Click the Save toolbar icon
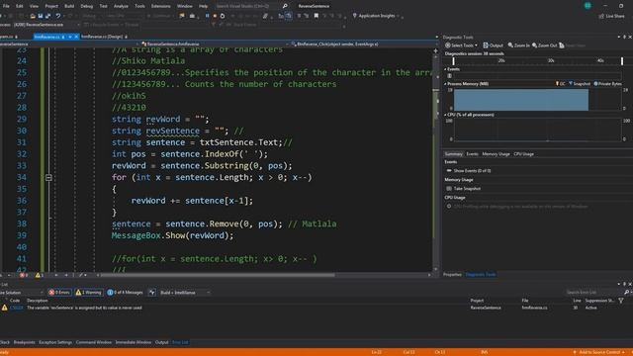The height and width of the screenshot is (356, 633). tap(41, 16)
